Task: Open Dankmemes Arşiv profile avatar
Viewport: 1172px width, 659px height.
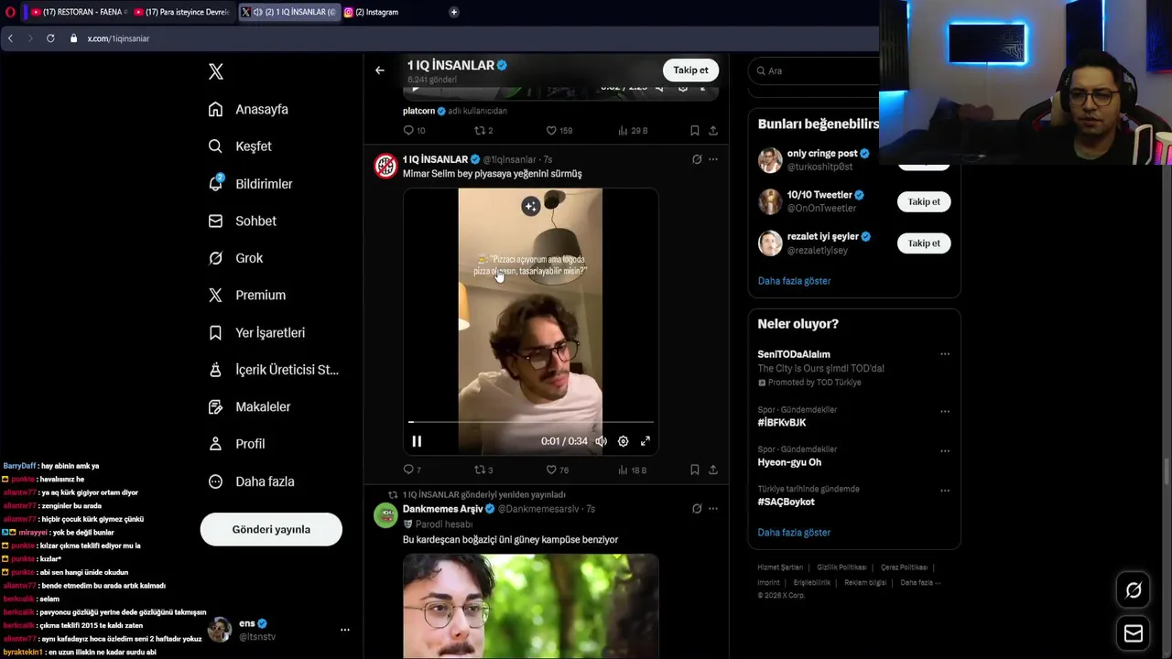Action: (385, 515)
